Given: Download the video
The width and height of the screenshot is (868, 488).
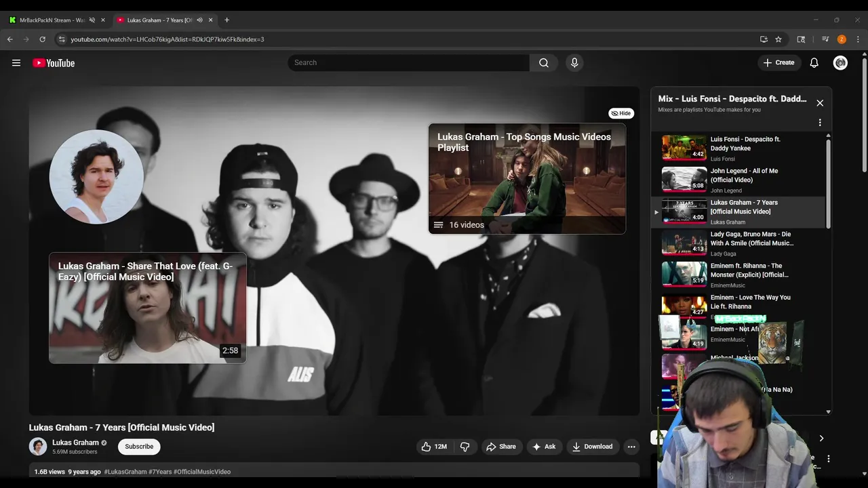Looking at the screenshot, I should point(593,447).
